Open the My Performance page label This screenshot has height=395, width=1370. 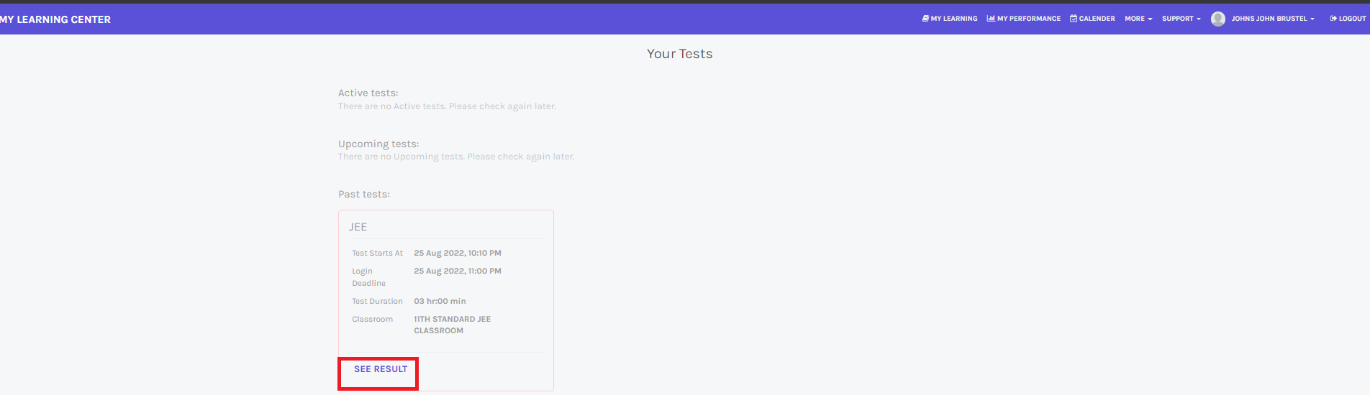click(x=1029, y=19)
